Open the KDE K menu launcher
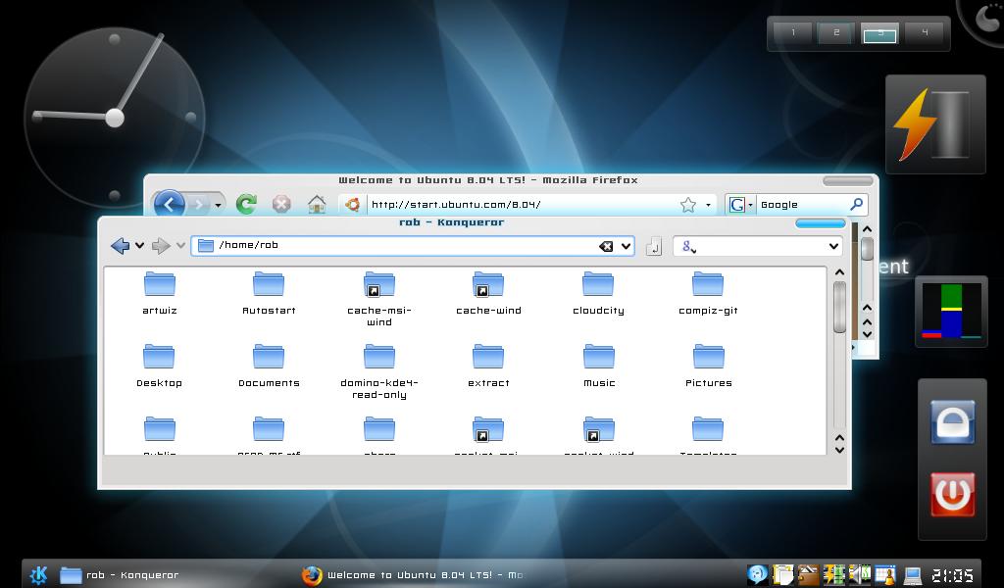 [x=38, y=574]
